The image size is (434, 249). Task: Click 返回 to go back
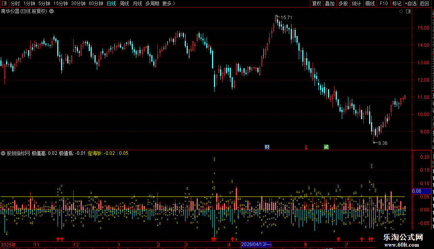[x=424, y=3]
